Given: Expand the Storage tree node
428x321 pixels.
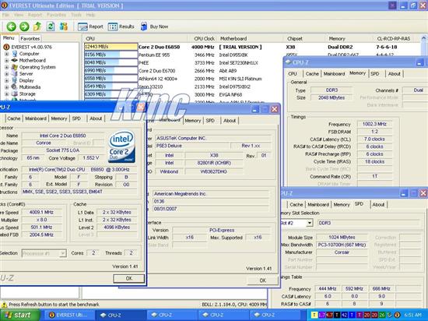Looking at the screenshot, I should click(7, 94).
